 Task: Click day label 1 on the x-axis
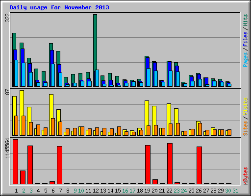[x=16, y=191]
